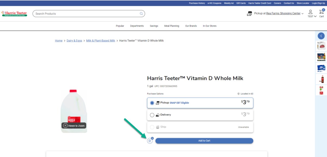Open the Savings menu

pos(154,26)
